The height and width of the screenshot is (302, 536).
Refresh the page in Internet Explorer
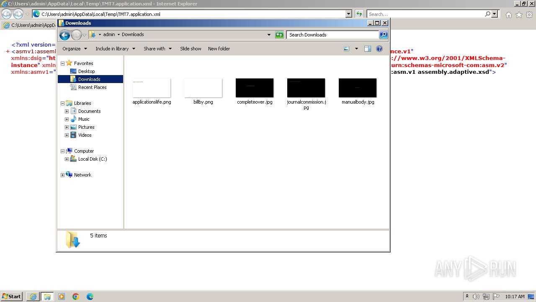tap(359, 14)
